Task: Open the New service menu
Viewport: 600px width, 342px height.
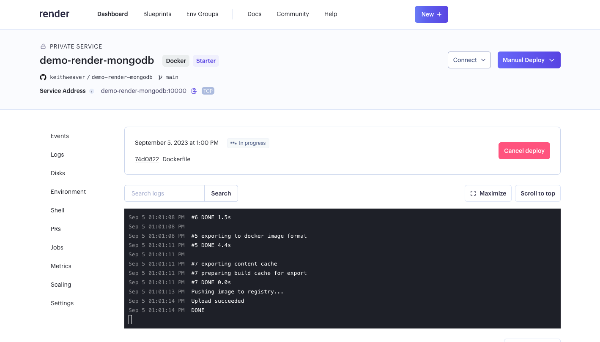Action: coord(431,14)
